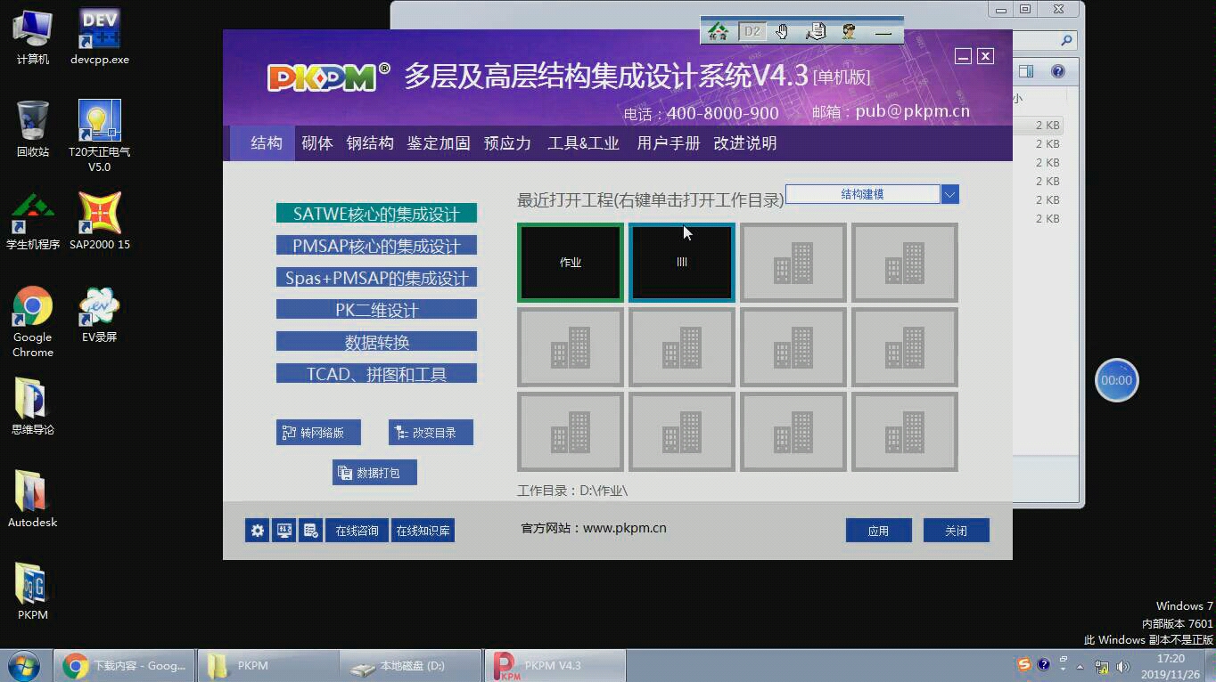Select TCAD、拼图和工具 module

pyautogui.click(x=376, y=374)
